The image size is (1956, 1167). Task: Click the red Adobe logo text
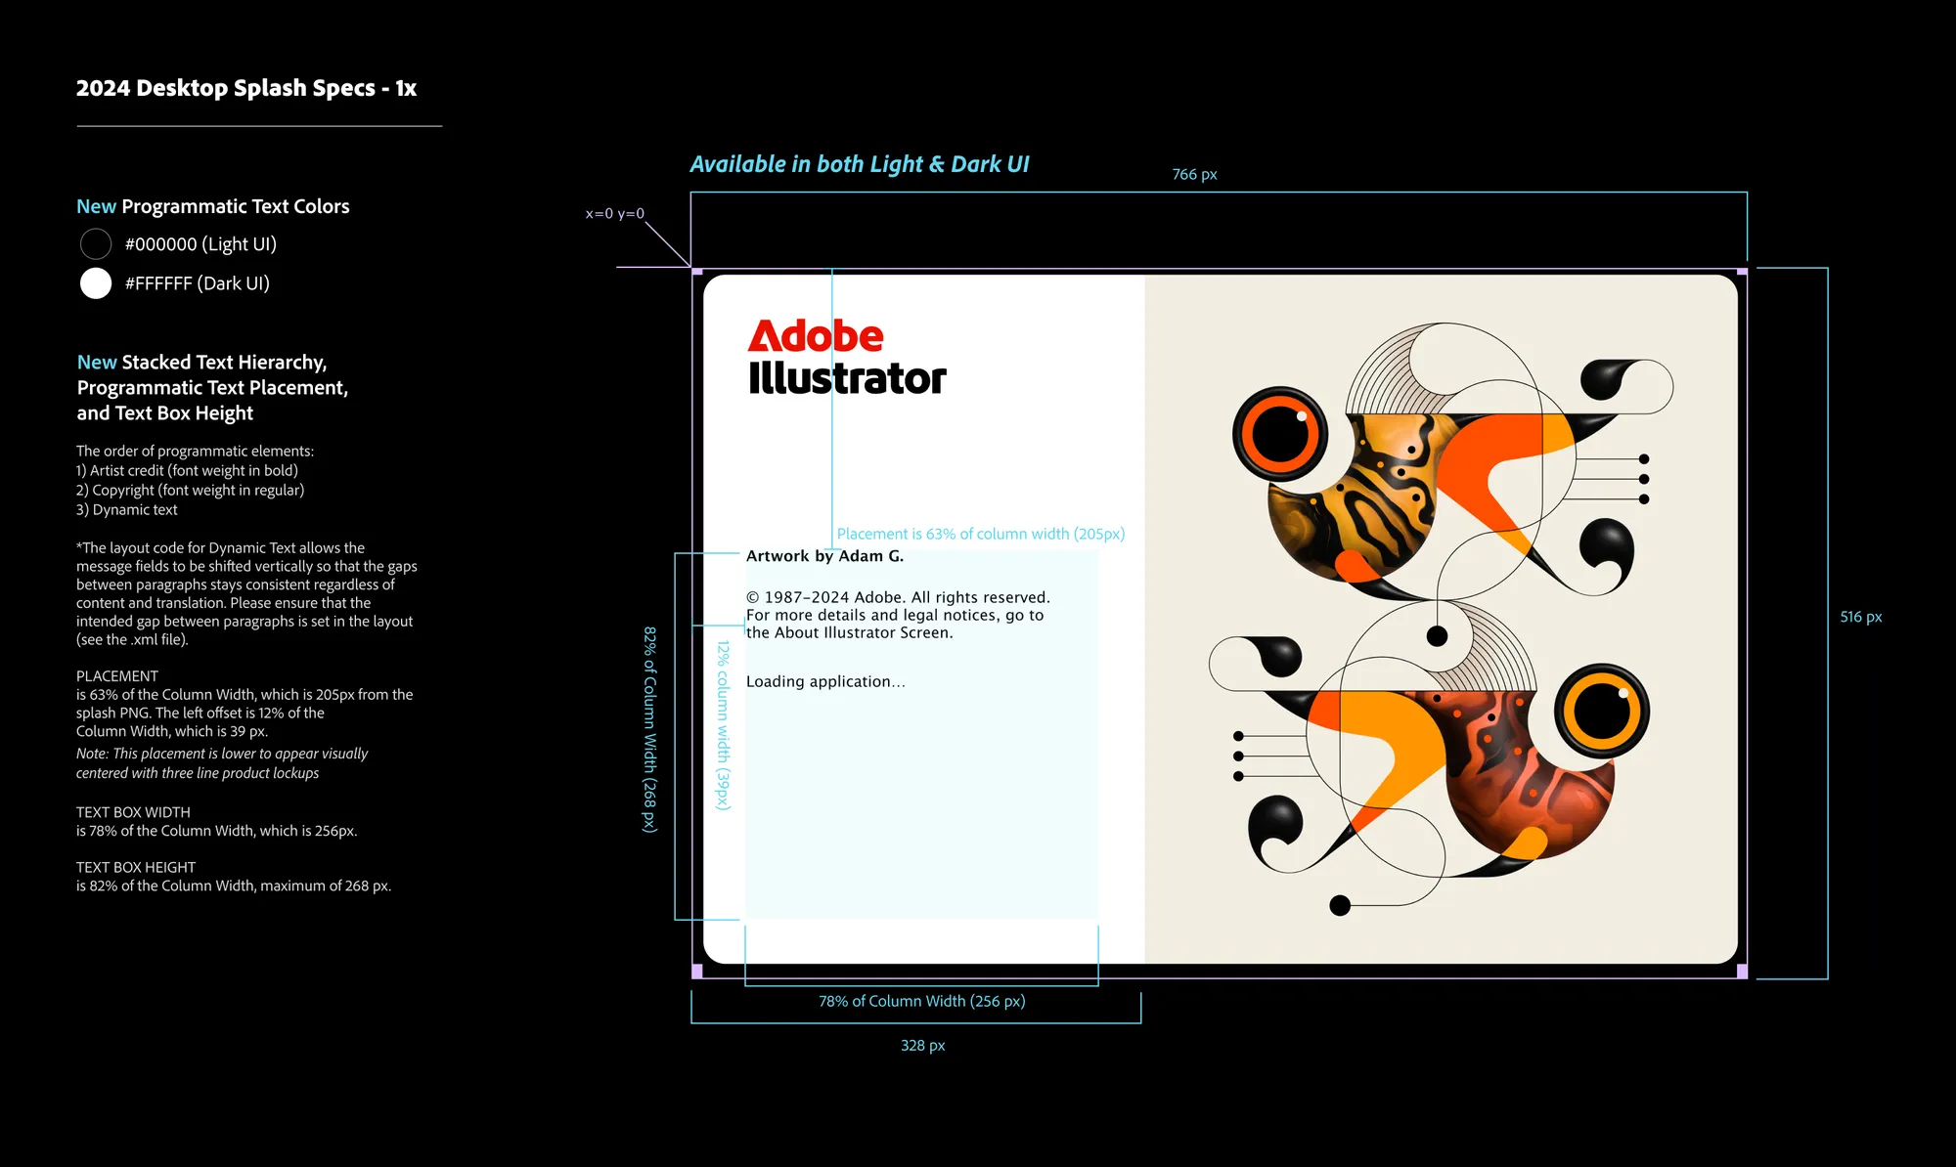click(816, 336)
